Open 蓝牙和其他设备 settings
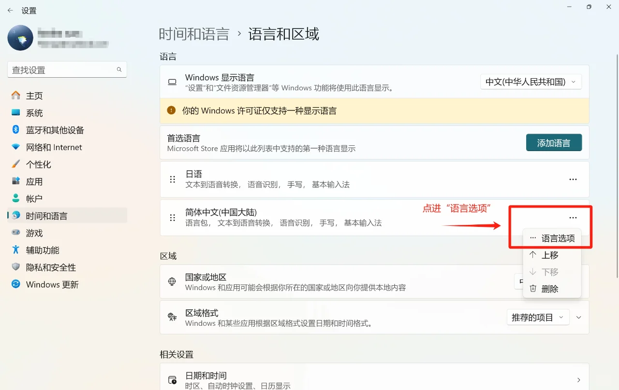The height and width of the screenshot is (390, 619). pyautogui.click(x=55, y=130)
